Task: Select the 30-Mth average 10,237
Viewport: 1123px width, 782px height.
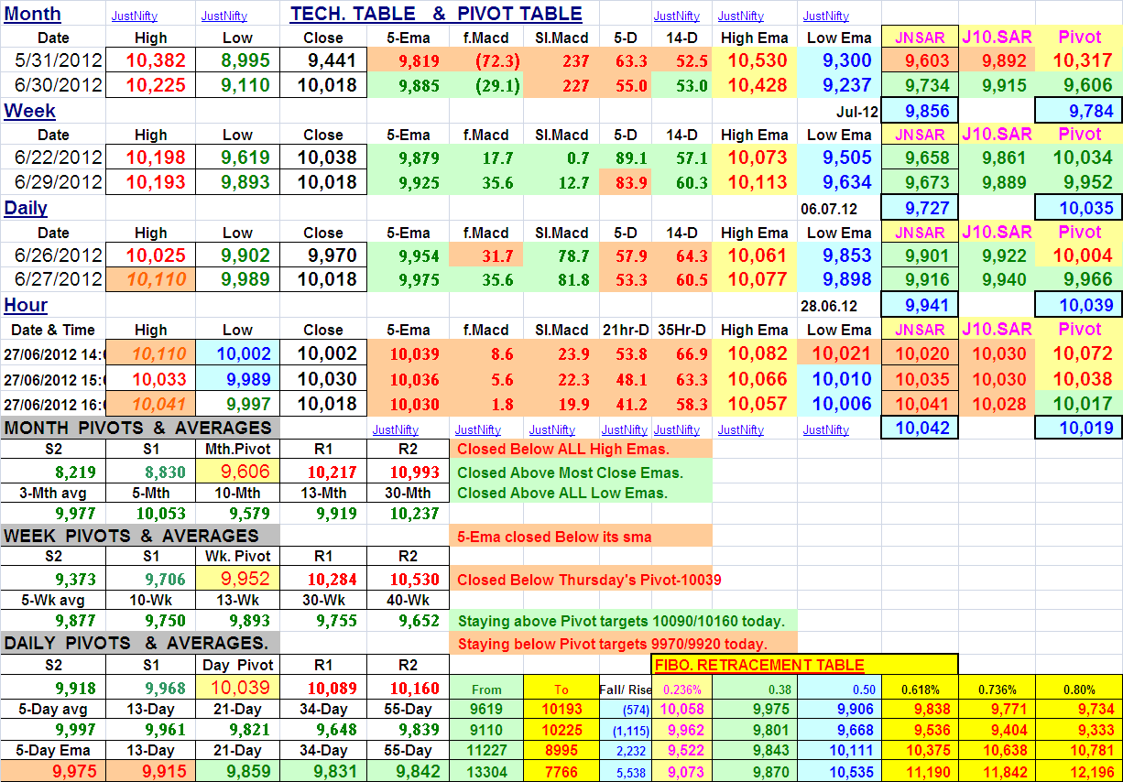Action: (x=409, y=514)
